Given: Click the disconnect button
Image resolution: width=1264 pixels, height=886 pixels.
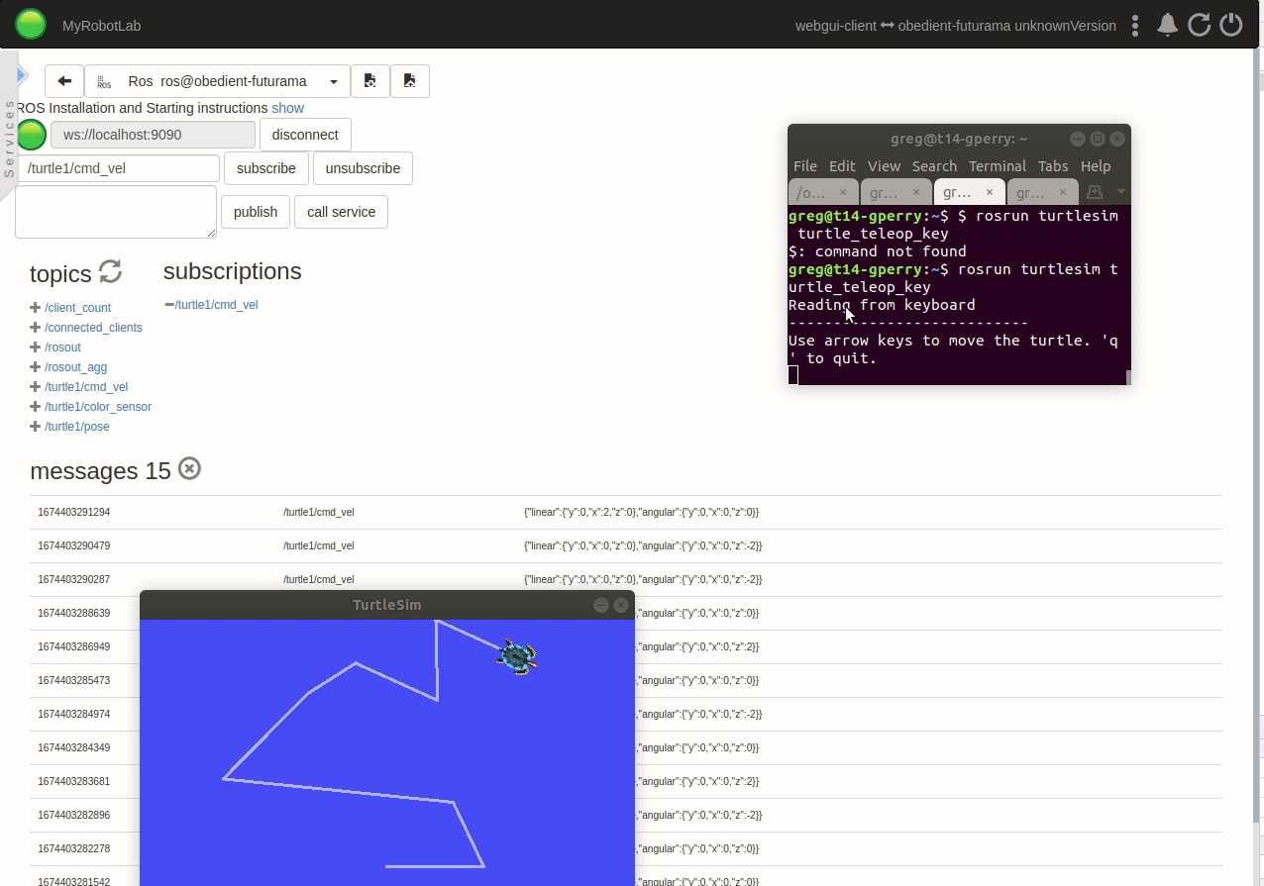Looking at the screenshot, I should tap(305, 135).
